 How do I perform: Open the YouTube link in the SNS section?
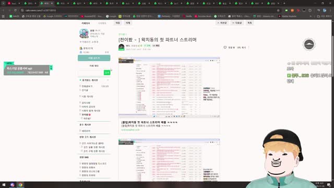point(88,168)
